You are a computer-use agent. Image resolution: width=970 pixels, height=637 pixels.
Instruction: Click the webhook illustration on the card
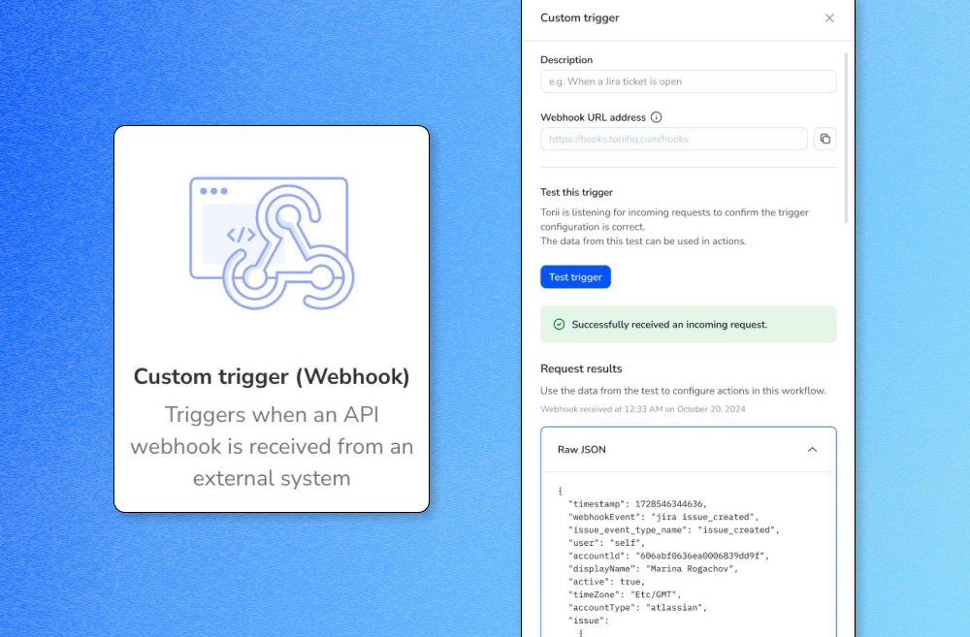[x=272, y=243]
